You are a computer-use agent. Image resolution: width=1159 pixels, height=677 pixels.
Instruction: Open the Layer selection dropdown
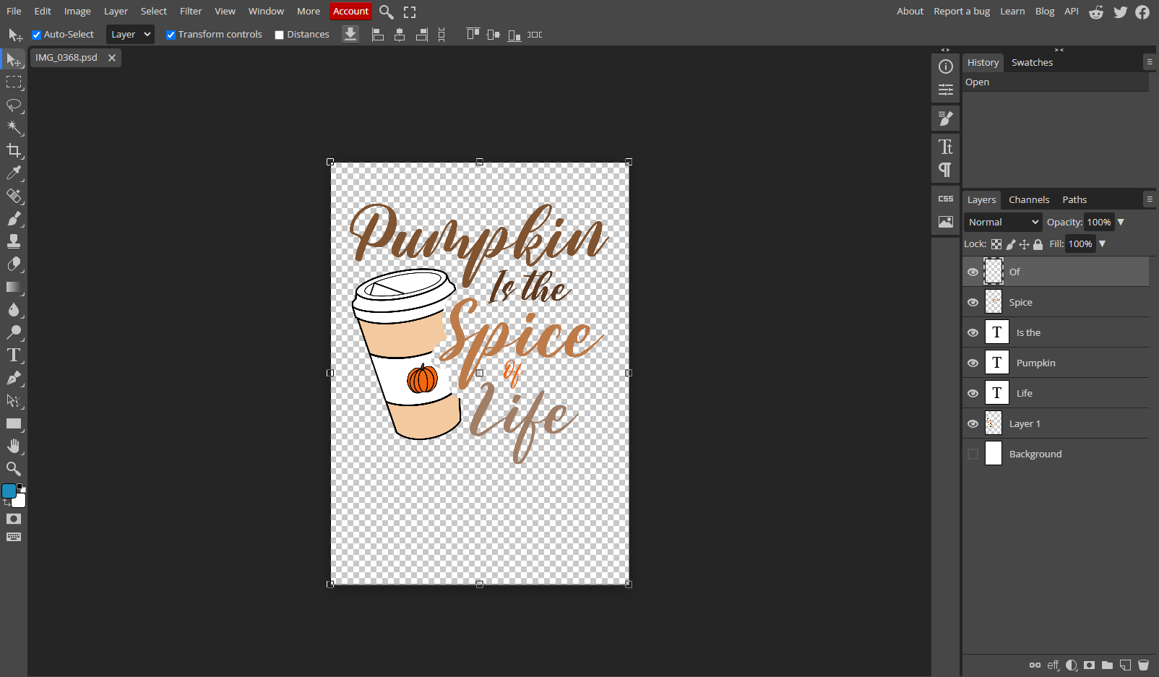(129, 34)
